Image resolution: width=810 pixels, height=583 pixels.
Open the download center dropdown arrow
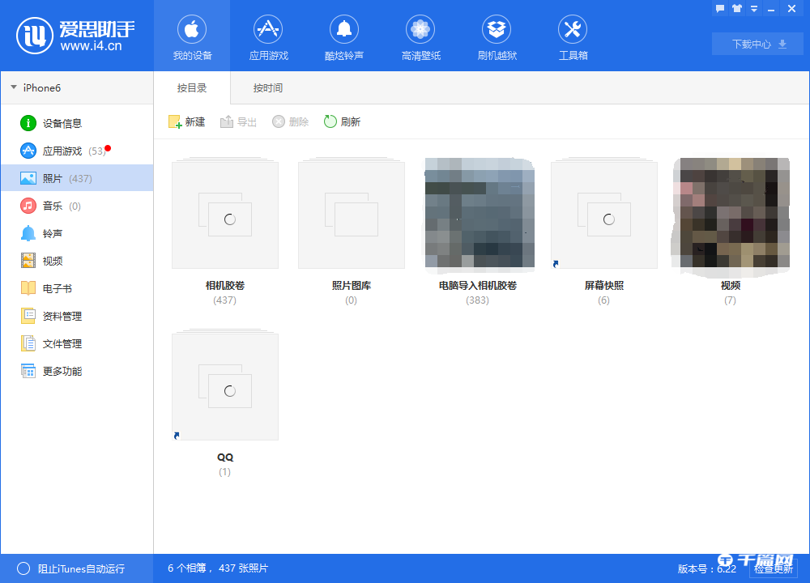click(x=782, y=44)
